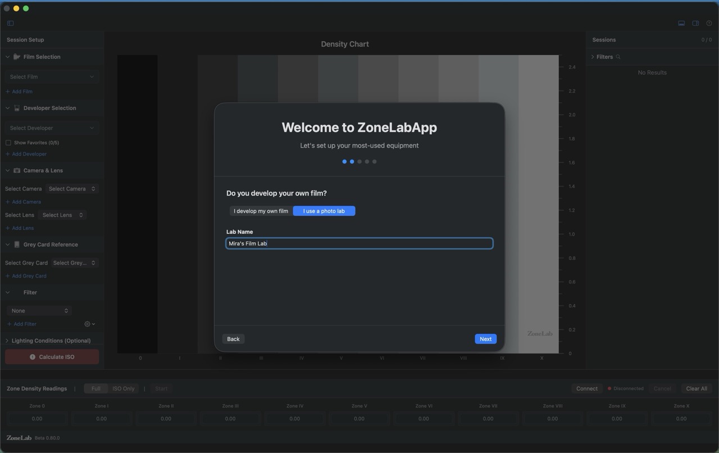719x453 pixels.
Task: Click the Add Lens link
Action: [20, 228]
